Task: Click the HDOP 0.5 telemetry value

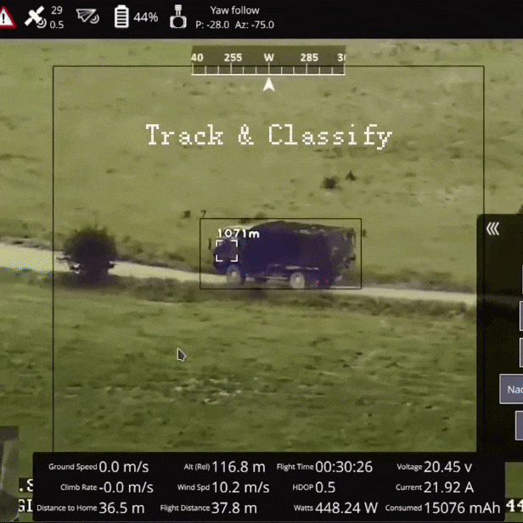Action: (x=325, y=487)
